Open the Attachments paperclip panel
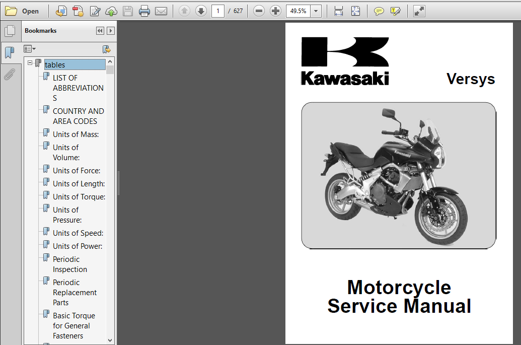This screenshot has width=521, height=345. [10, 74]
